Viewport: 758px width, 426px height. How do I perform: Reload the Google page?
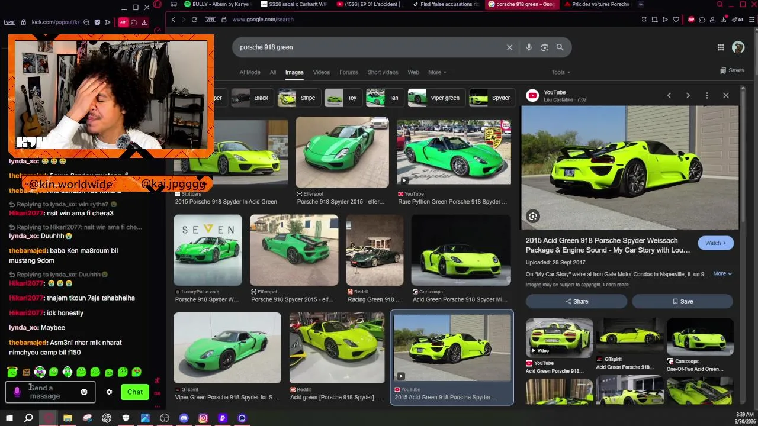(x=194, y=20)
